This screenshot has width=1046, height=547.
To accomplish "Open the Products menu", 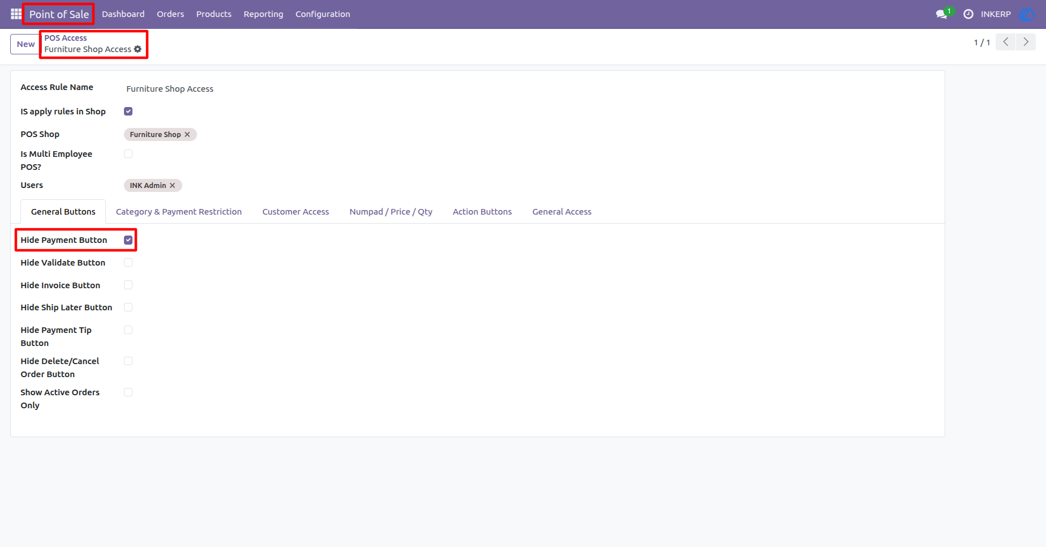I will [214, 14].
